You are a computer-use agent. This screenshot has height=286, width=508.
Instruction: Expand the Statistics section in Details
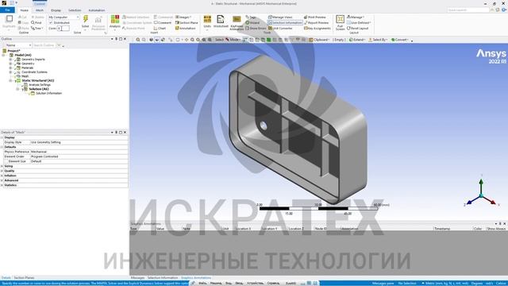(x=2, y=185)
